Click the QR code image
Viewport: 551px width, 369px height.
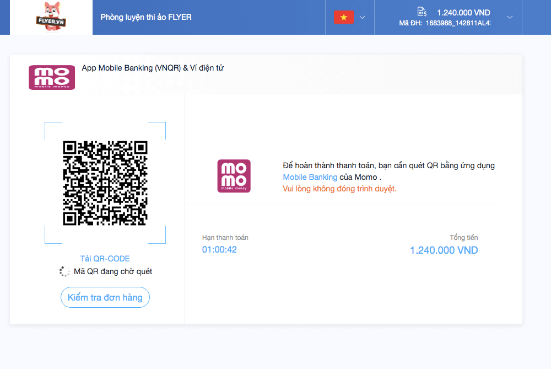105,183
